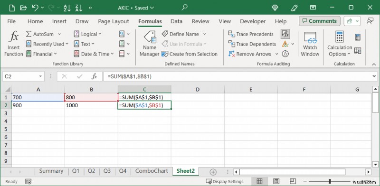Switch to the Home tab
Viewport: 380px width, 186px height.
(x=35, y=21)
